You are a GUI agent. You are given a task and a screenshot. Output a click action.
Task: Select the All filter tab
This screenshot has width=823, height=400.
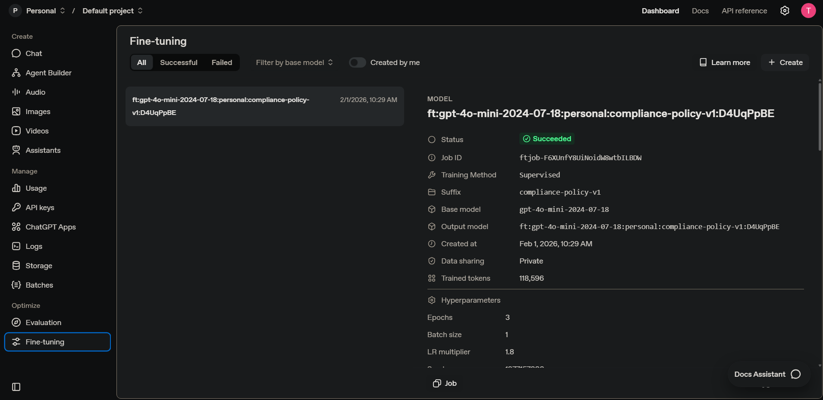[141, 62]
